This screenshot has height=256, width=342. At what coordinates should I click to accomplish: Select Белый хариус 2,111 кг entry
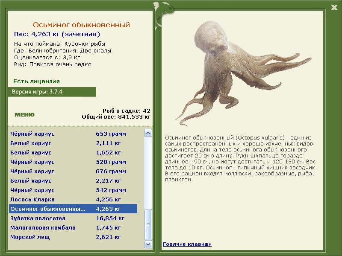(x=73, y=143)
